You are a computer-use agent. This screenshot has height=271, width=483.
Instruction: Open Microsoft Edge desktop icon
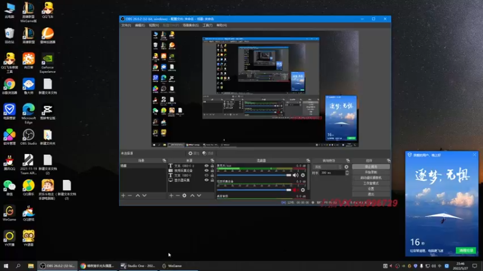pos(28,110)
